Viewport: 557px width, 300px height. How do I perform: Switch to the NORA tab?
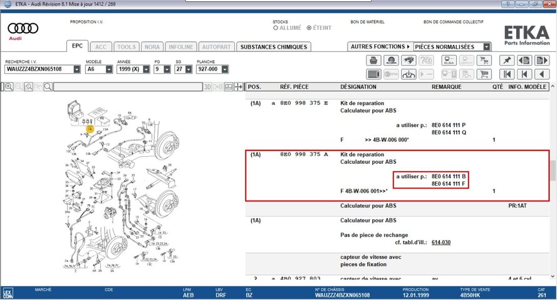pos(152,47)
